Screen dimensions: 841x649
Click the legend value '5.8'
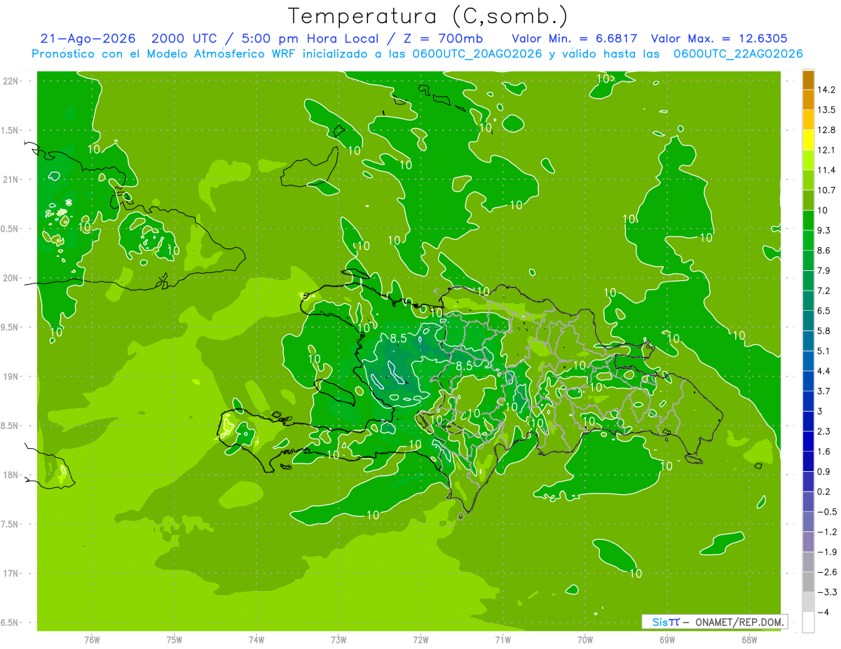click(824, 330)
